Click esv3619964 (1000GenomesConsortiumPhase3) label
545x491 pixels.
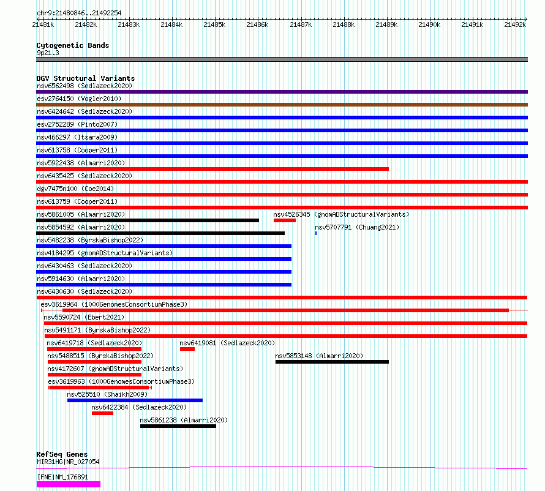coord(114,304)
